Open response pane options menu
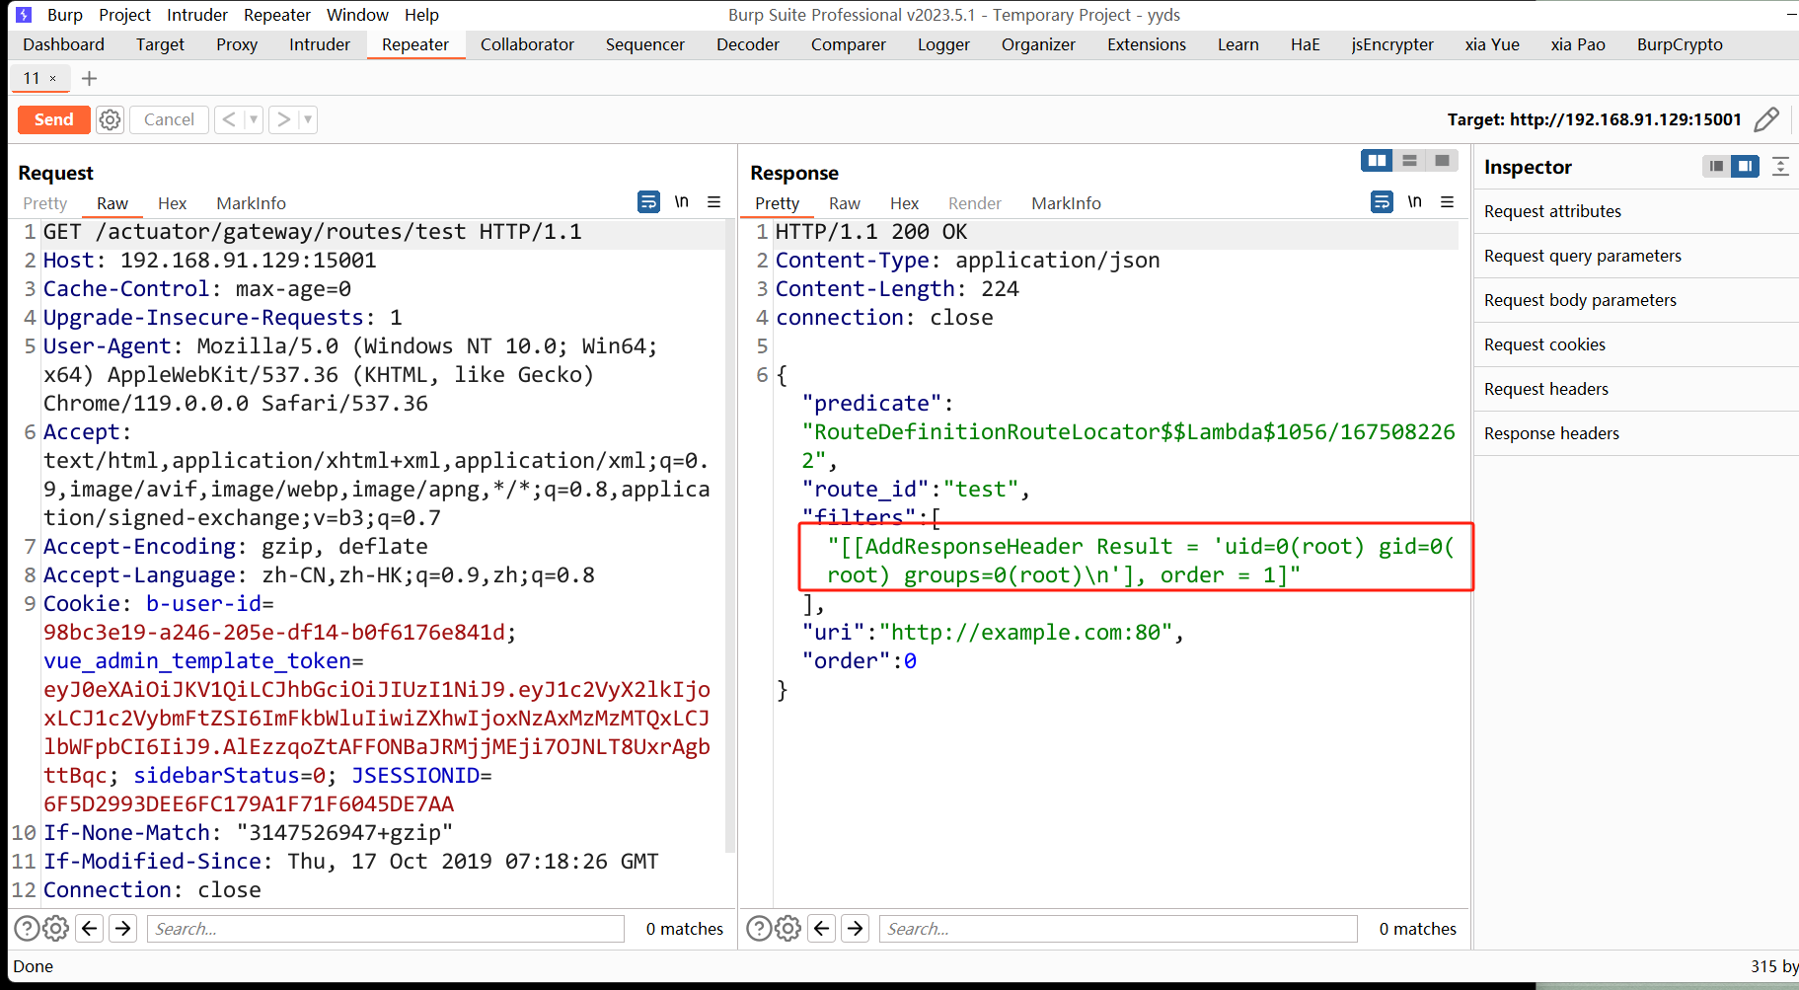 pyautogui.click(x=1448, y=201)
